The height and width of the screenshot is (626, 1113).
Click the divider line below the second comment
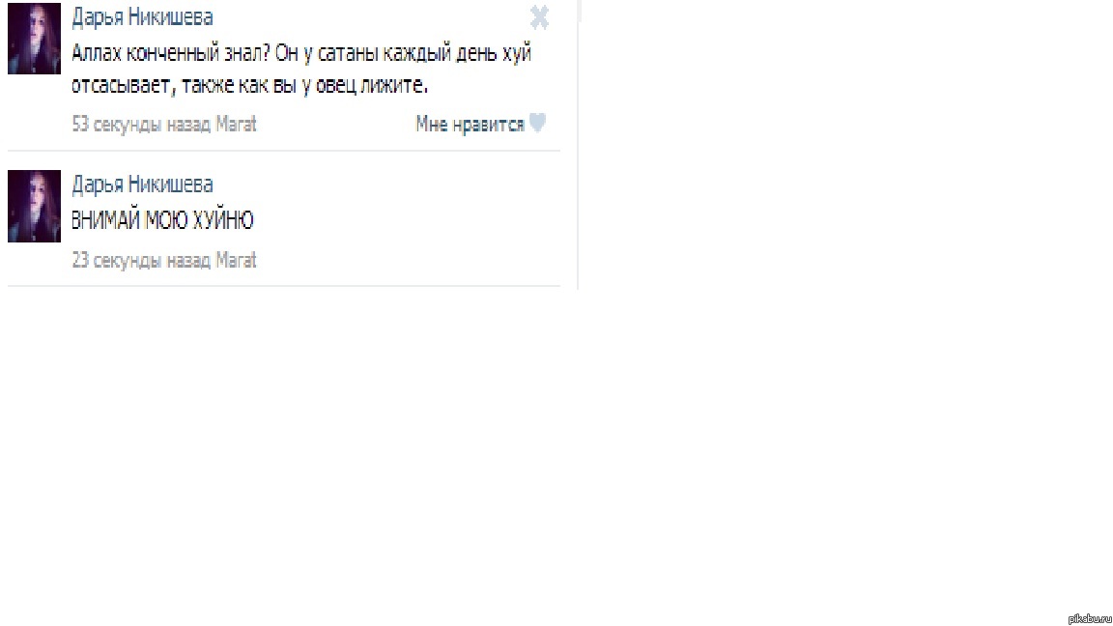click(x=284, y=286)
